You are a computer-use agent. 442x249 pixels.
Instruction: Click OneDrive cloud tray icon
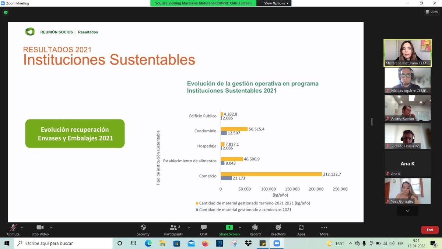point(357,243)
